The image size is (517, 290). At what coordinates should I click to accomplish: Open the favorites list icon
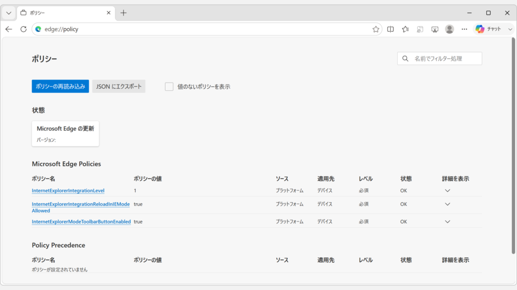coord(405,29)
